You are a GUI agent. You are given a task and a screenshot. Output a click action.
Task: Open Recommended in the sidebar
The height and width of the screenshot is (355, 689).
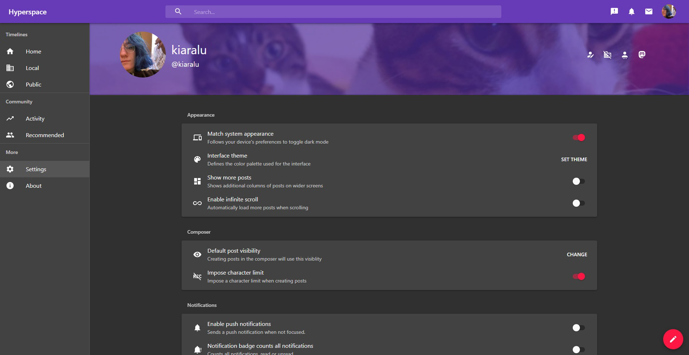point(44,135)
